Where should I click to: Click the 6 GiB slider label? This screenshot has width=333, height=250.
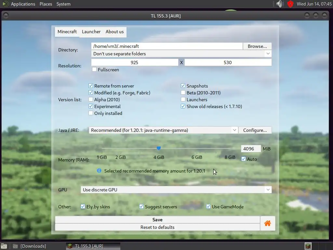point(197,157)
